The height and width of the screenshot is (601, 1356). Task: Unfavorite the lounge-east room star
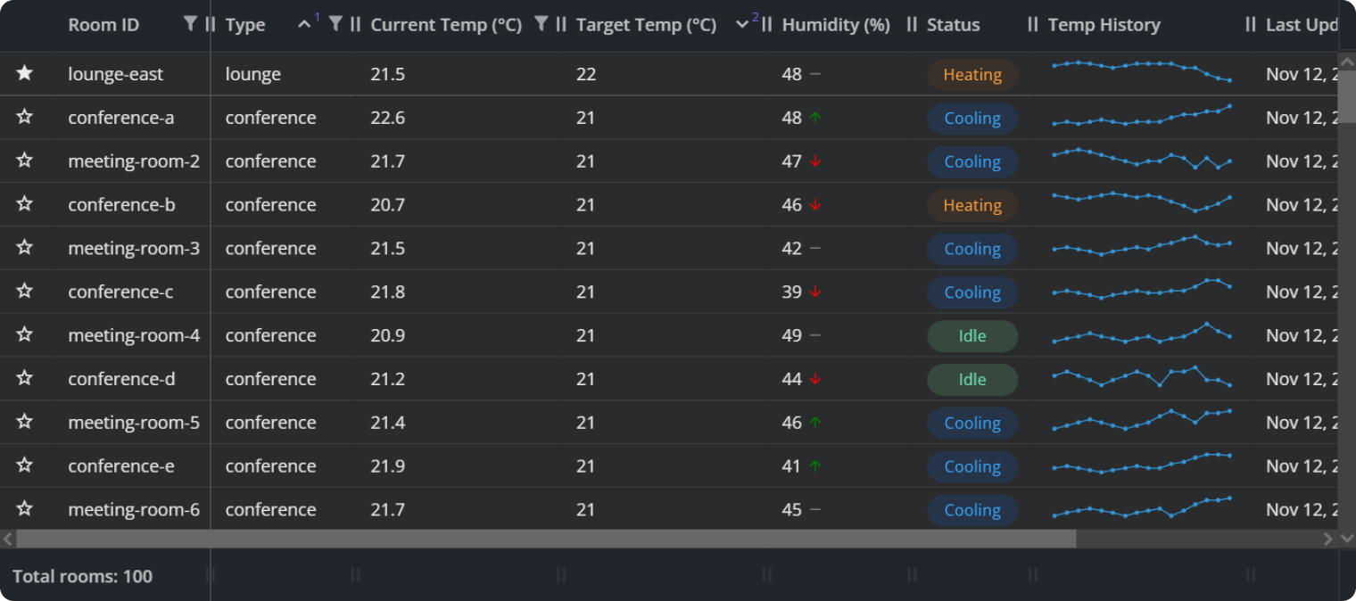(25, 74)
